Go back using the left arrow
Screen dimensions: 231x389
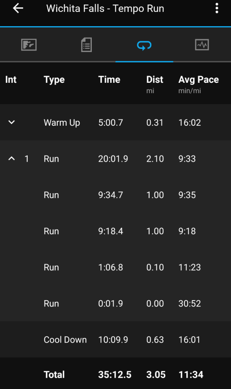click(18, 9)
